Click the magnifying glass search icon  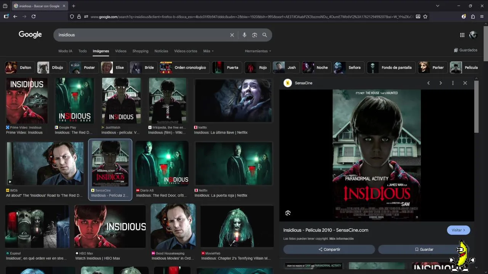coord(265,35)
